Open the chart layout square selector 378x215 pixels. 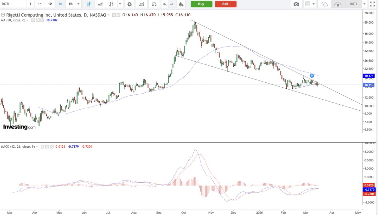coord(308,4)
